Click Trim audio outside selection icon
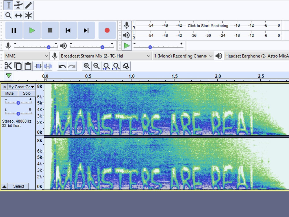The width and height of the screenshot is (289, 217). pyautogui.click(x=38, y=66)
